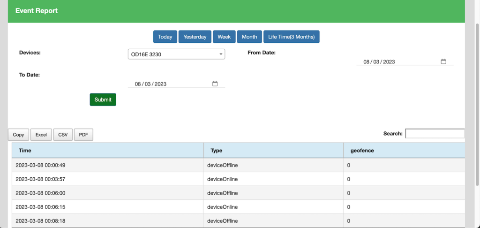Export the report as CSV
Image resolution: width=480 pixels, height=228 pixels.
tap(63, 135)
